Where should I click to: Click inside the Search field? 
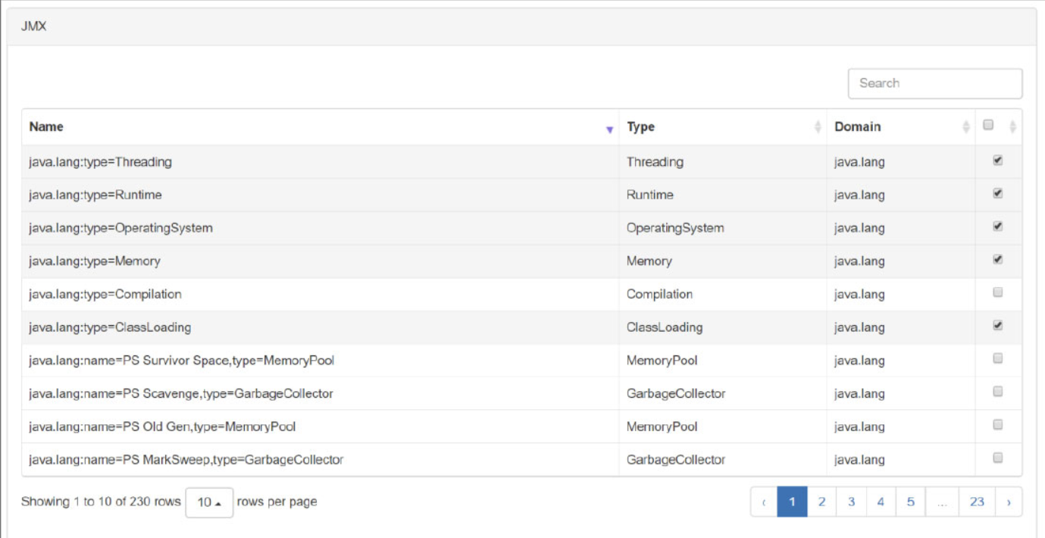point(934,83)
